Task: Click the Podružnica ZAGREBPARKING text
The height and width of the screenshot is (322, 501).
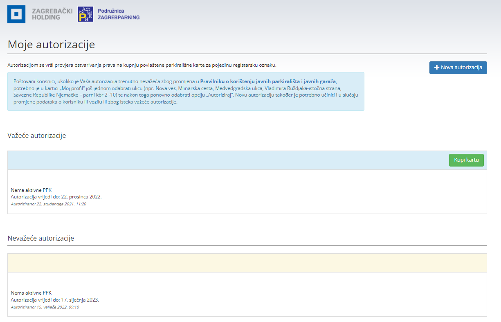Action: pyautogui.click(x=119, y=14)
